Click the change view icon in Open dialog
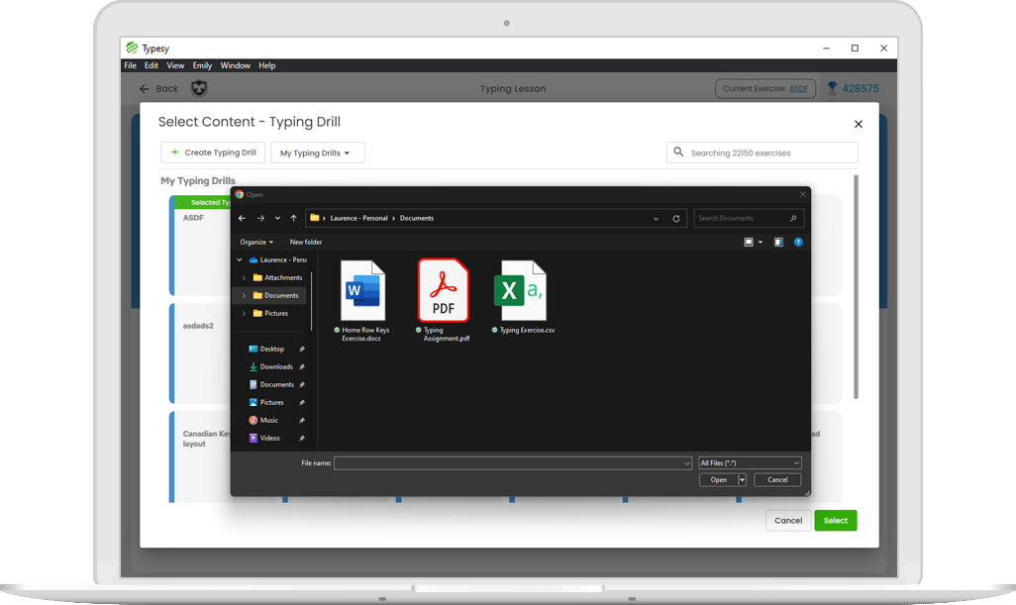The width and height of the screenshot is (1016, 605). pyautogui.click(x=749, y=243)
